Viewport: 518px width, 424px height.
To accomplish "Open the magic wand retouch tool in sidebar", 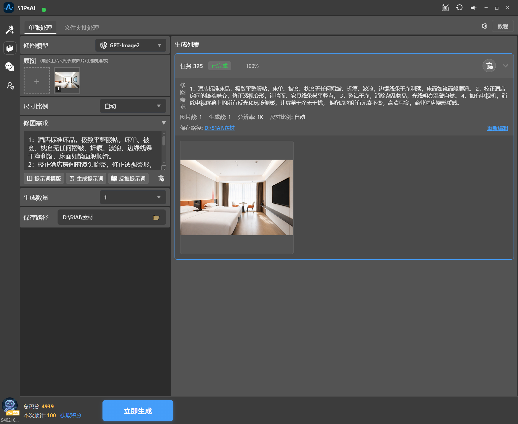I will pos(10,30).
